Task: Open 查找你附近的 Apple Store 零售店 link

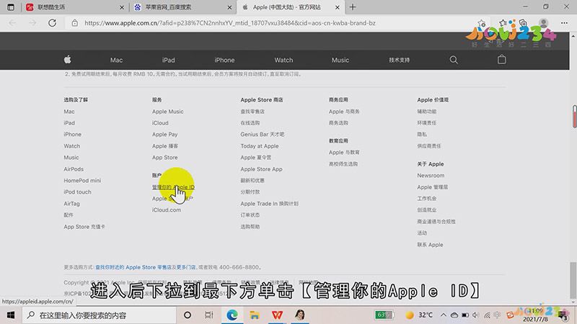Action: [133, 267]
